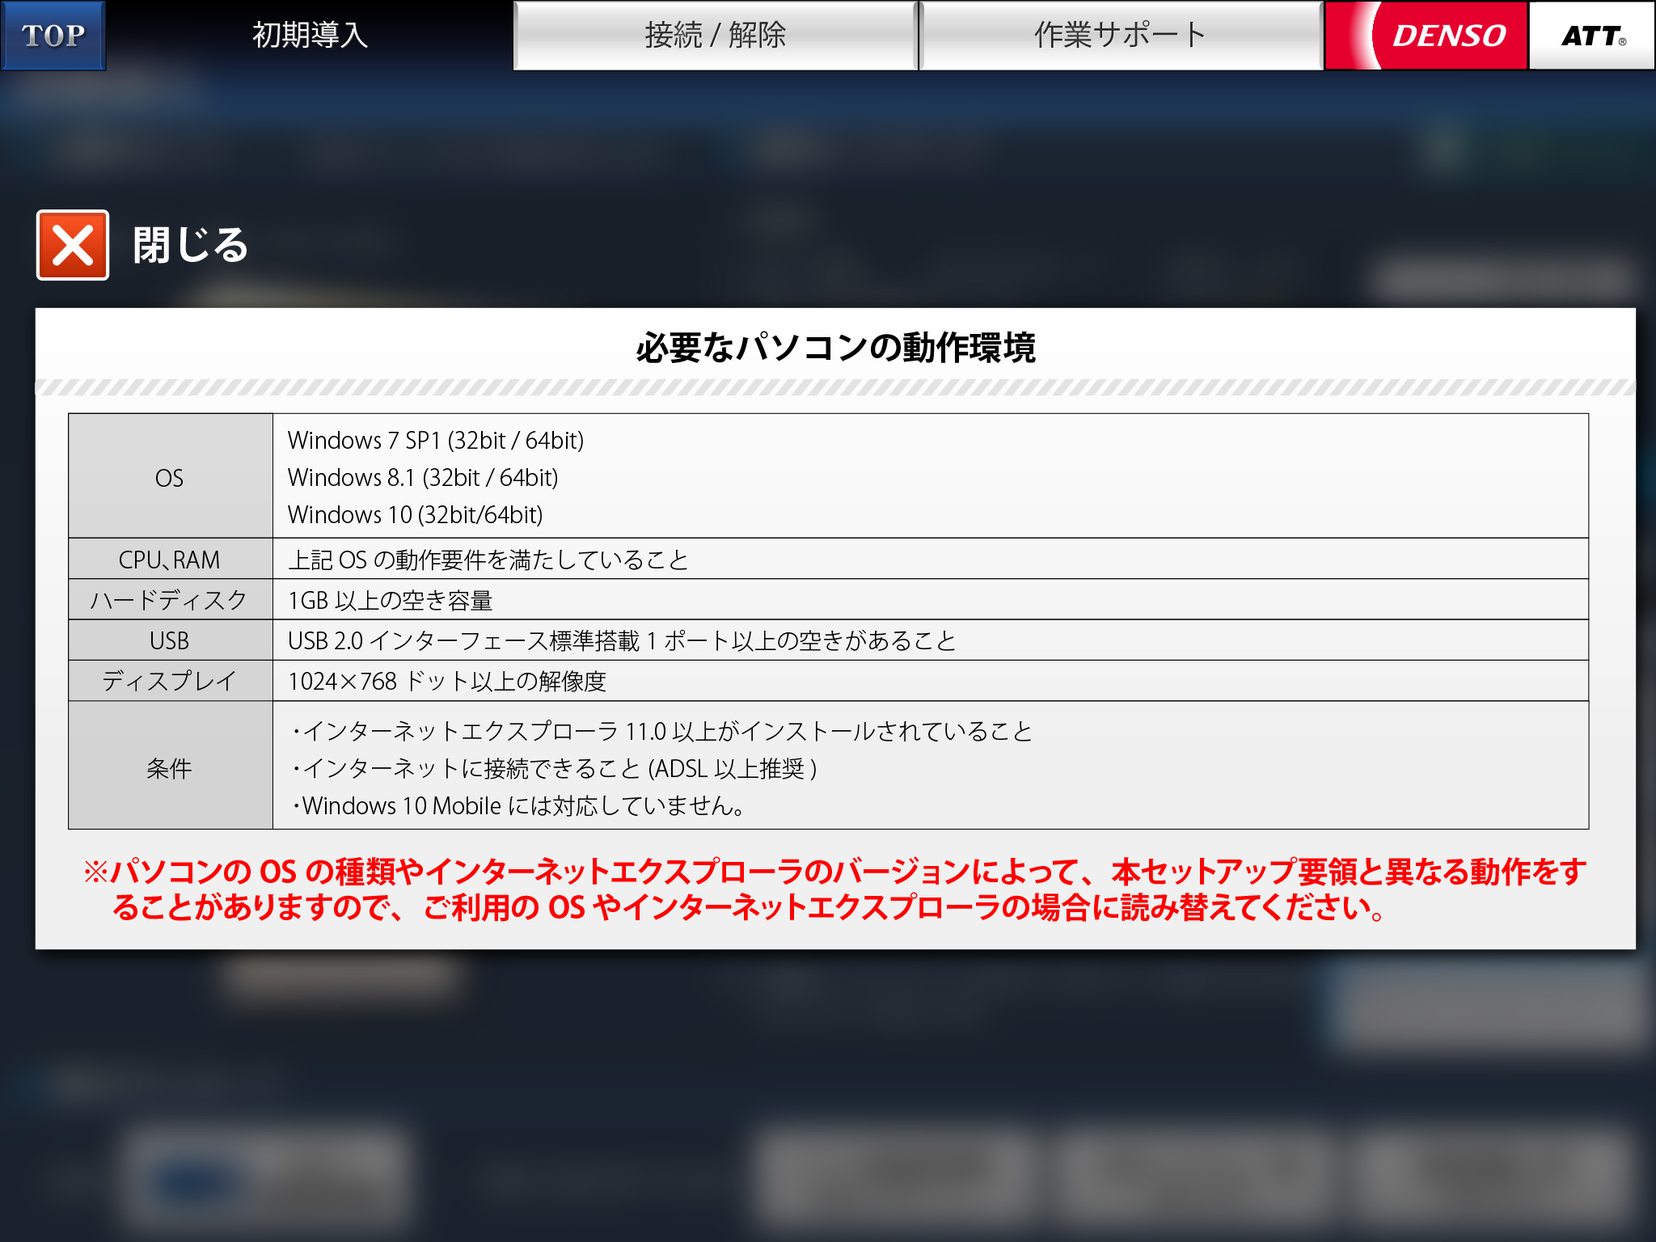Click the red warning note text
The width and height of the screenshot is (1656, 1242).
[835, 889]
